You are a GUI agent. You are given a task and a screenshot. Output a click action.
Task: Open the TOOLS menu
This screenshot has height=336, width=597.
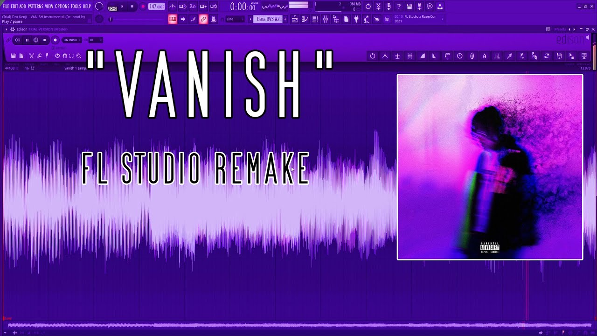(76, 7)
